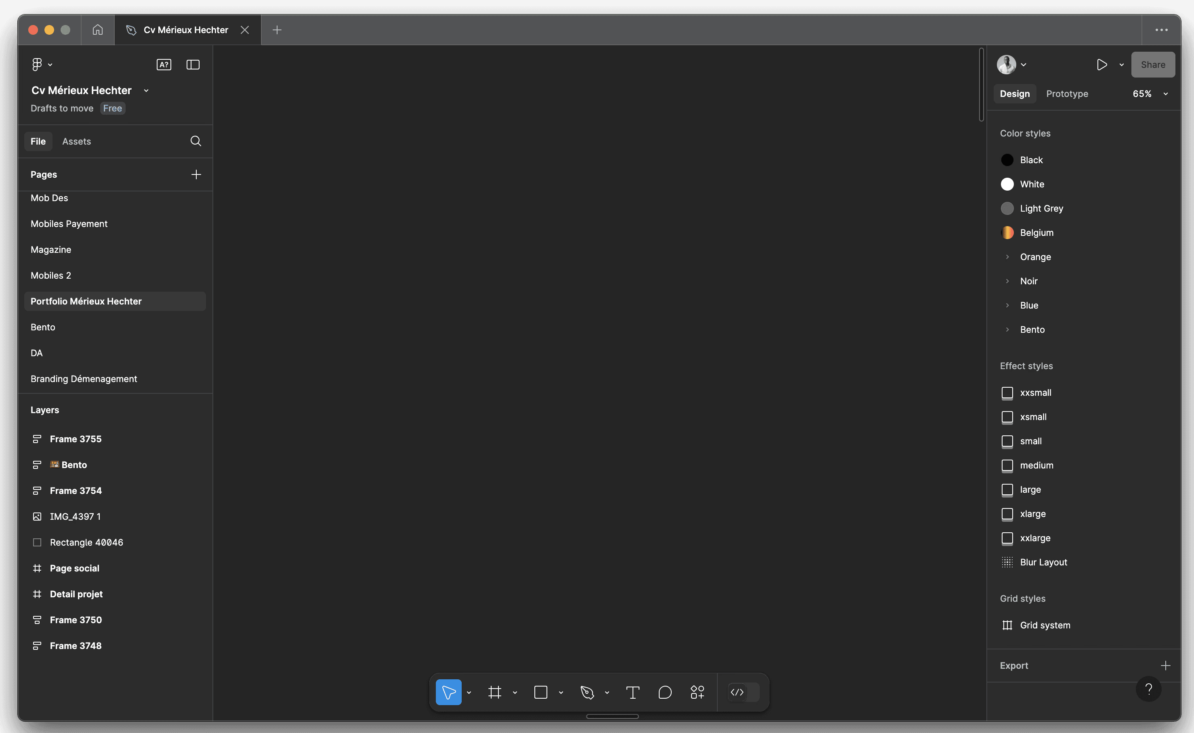Toggle Dev Mode switch in toolbar
Viewport: 1194px width, 733px height.
coord(744,692)
